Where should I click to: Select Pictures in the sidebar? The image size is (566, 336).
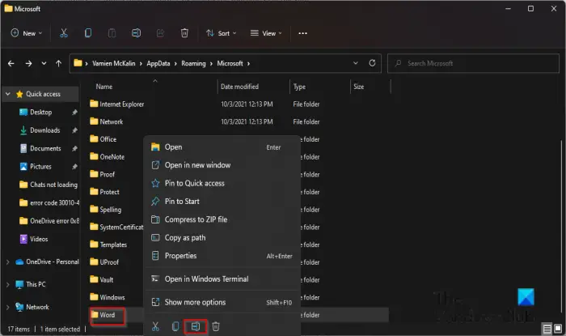40,167
